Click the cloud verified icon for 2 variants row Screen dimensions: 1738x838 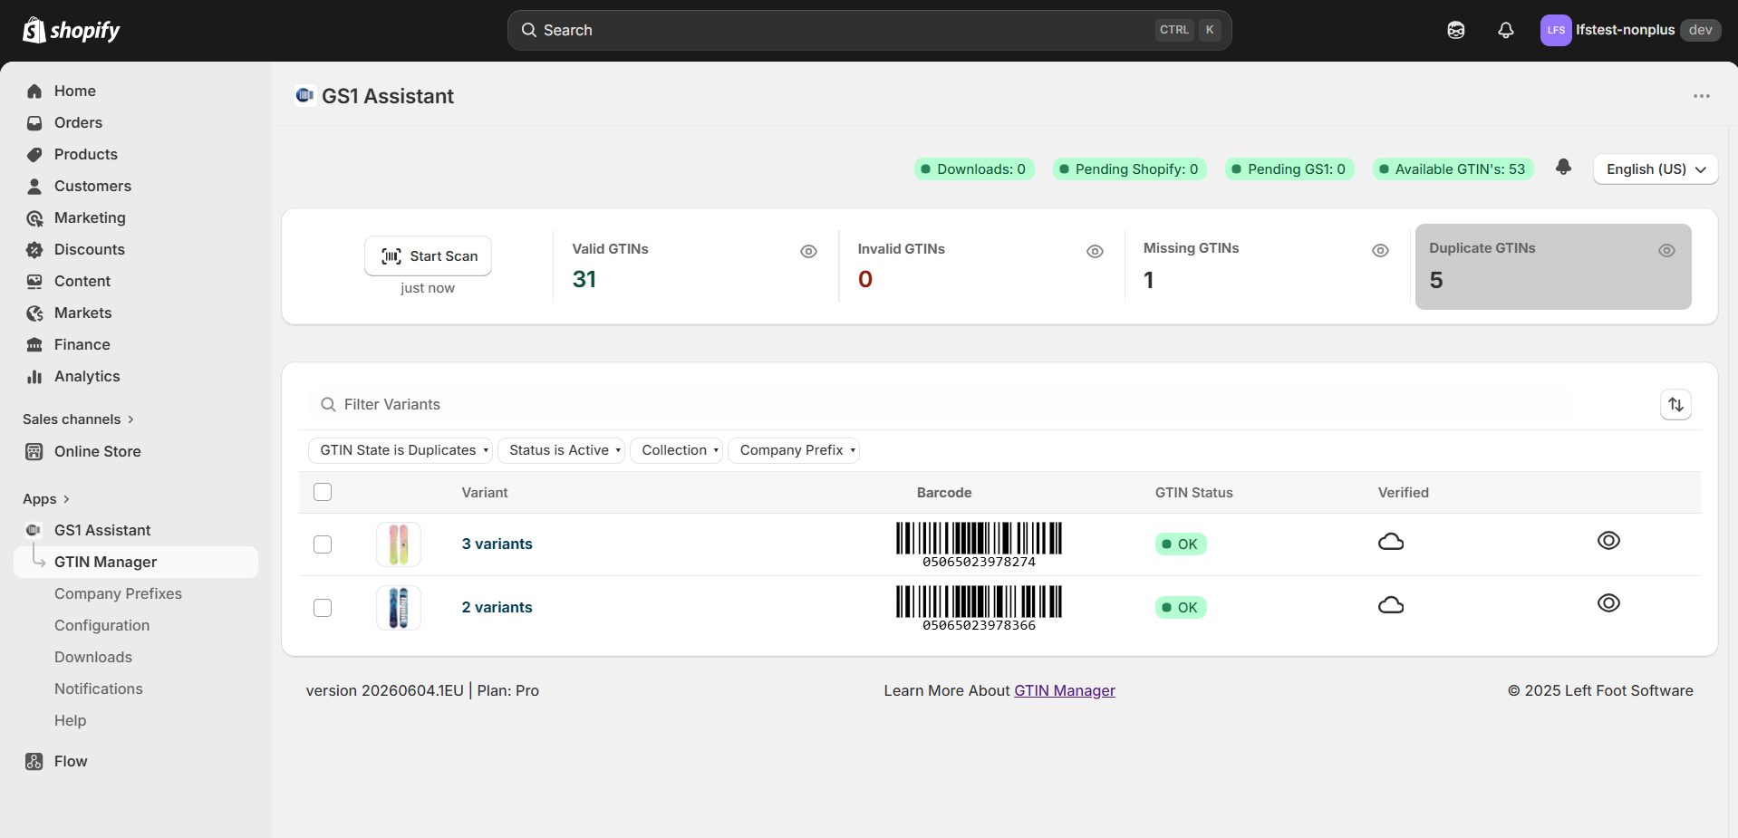pos(1391,605)
